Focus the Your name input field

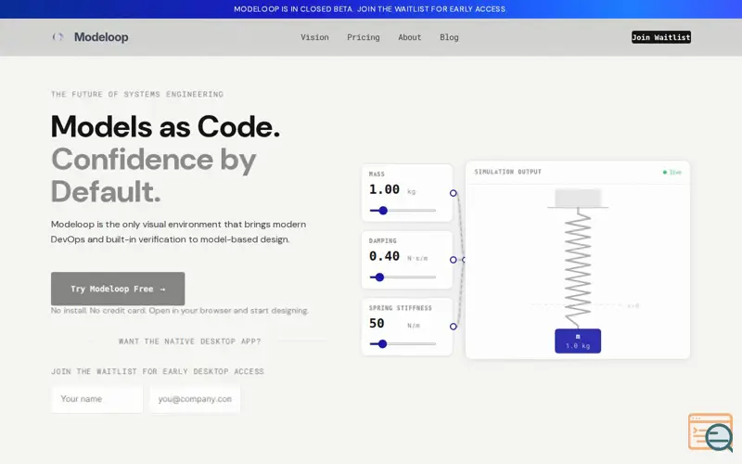97,399
